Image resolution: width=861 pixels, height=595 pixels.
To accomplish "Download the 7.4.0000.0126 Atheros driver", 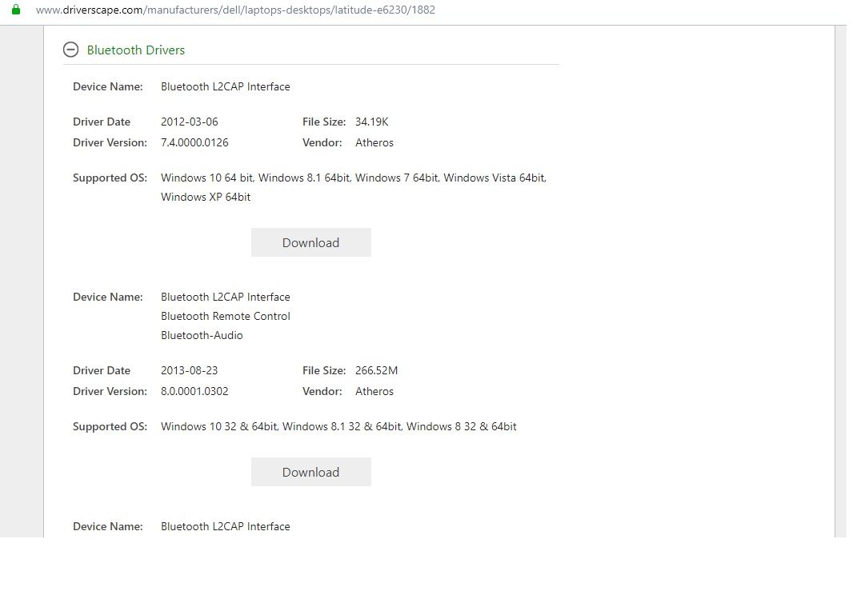I will coord(310,242).
